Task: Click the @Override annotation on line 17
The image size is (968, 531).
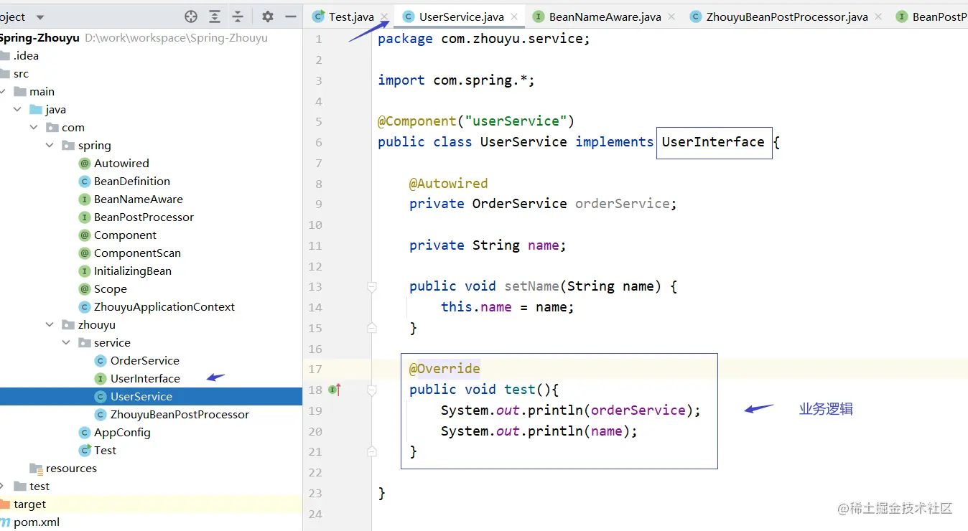Action: pyautogui.click(x=445, y=369)
